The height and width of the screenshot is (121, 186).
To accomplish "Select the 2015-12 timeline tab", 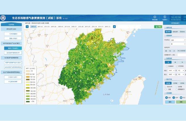I will (x=107, y=27).
